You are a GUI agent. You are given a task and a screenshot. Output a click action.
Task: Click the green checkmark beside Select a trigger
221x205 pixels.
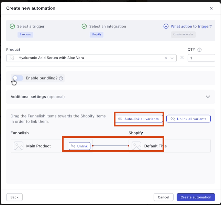click(12, 26)
